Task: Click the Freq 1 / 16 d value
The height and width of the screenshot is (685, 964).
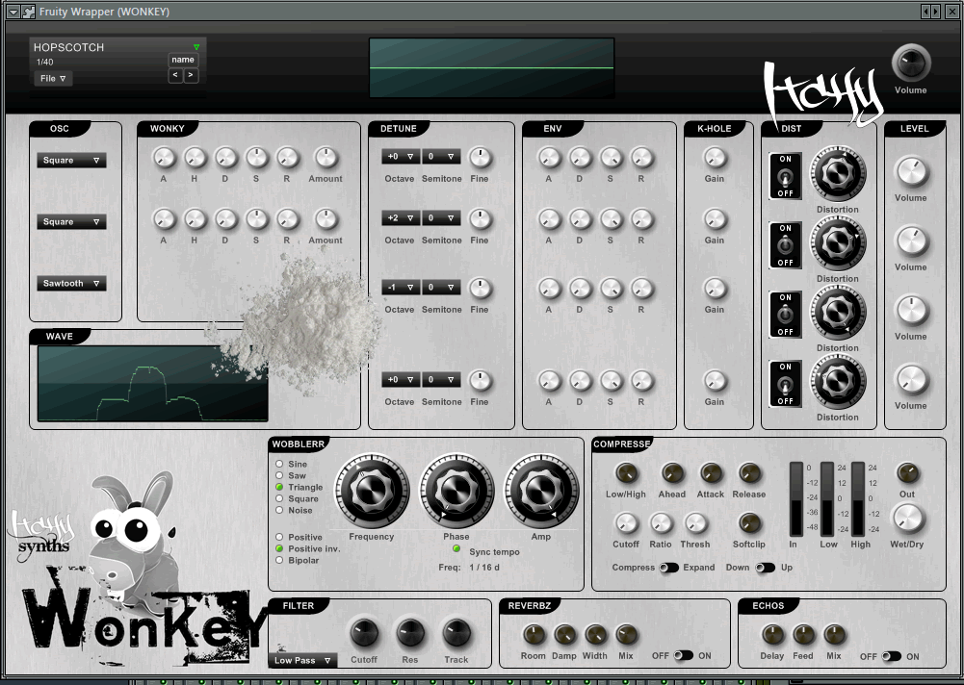Action: pyautogui.click(x=484, y=567)
